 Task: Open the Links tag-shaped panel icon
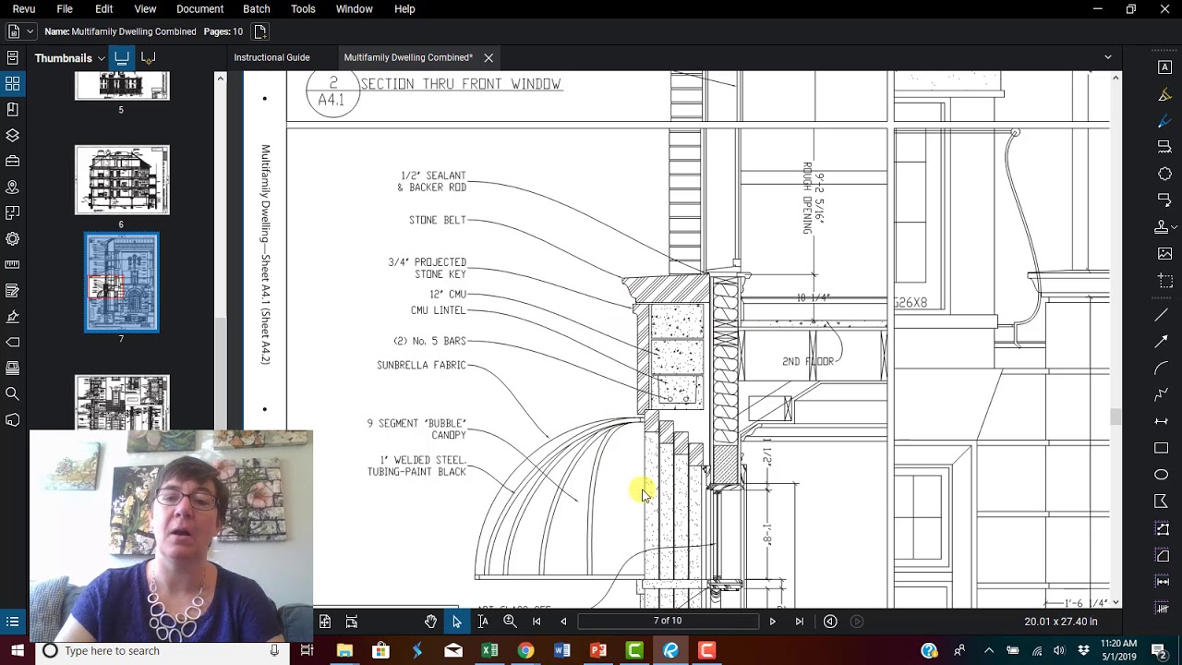(13, 342)
